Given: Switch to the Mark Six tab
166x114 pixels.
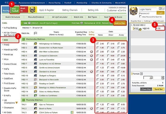Looking at the screenshot, I should pyautogui.click(x=24, y=9).
